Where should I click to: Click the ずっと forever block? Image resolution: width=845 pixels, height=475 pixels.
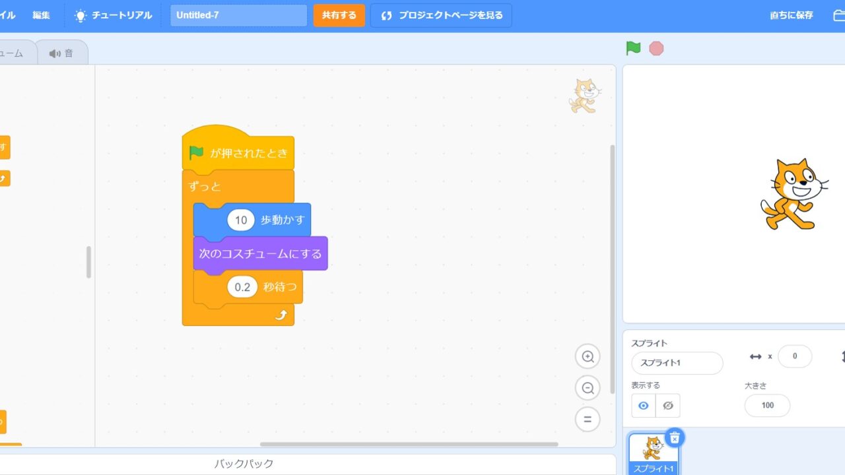point(204,187)
